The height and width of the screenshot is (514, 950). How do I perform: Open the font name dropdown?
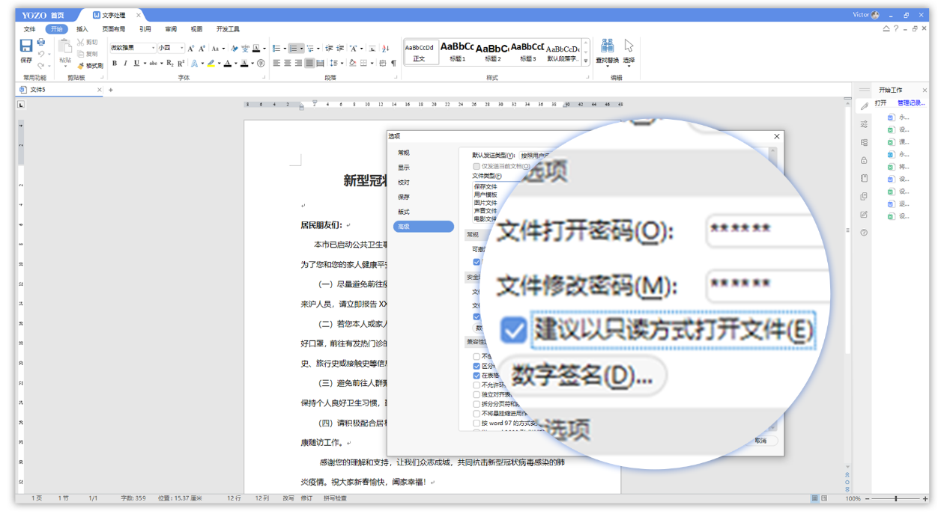coord(153,48)
